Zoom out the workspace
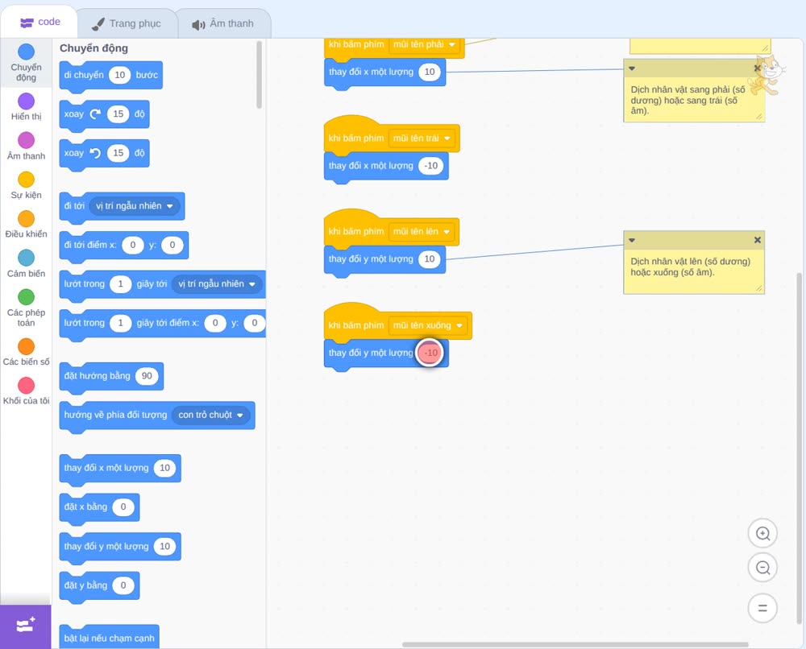The height and width of the screenshot is (649, 806). click(x=762, y=568)
